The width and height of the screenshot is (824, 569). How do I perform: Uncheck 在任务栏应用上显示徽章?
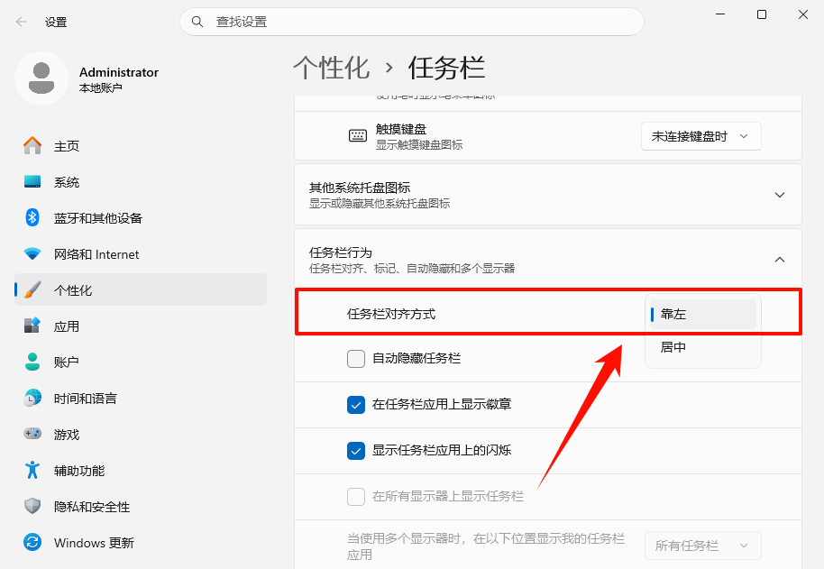point(356,405)
